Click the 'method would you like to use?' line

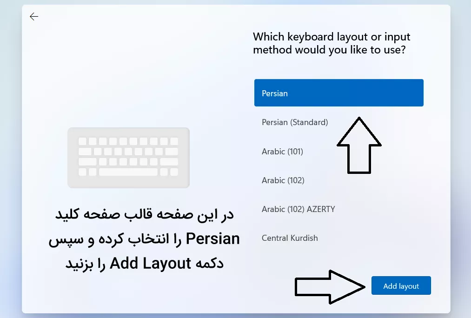click(329, 50)
